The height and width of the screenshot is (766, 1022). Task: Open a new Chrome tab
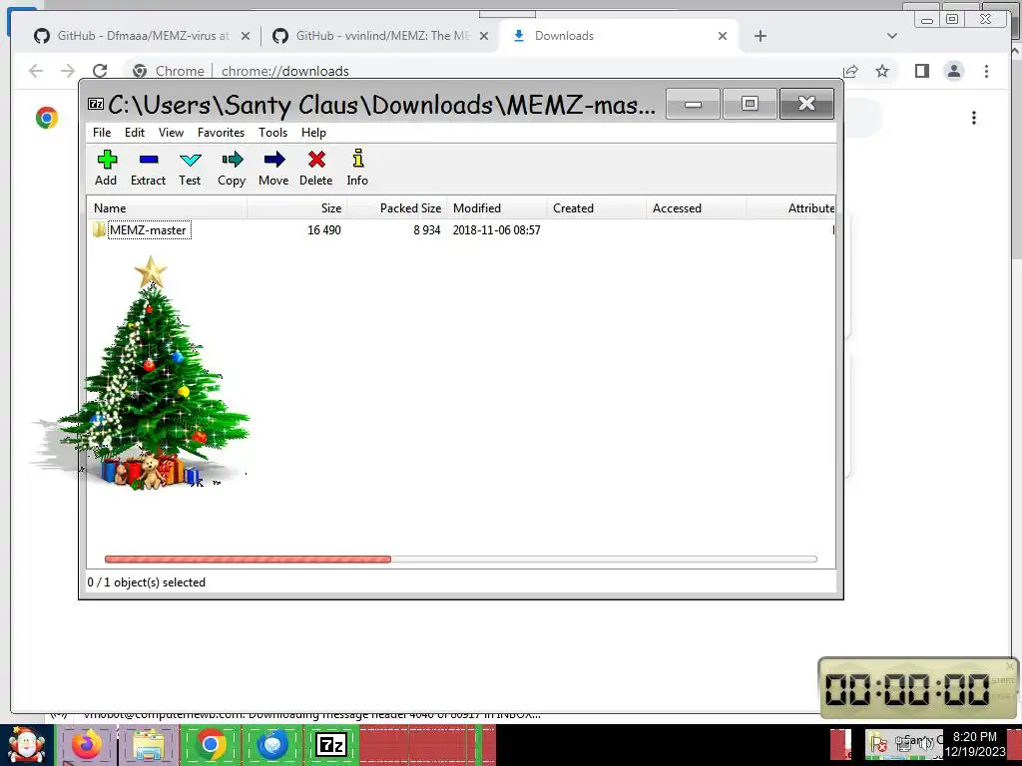click(760, 36)
